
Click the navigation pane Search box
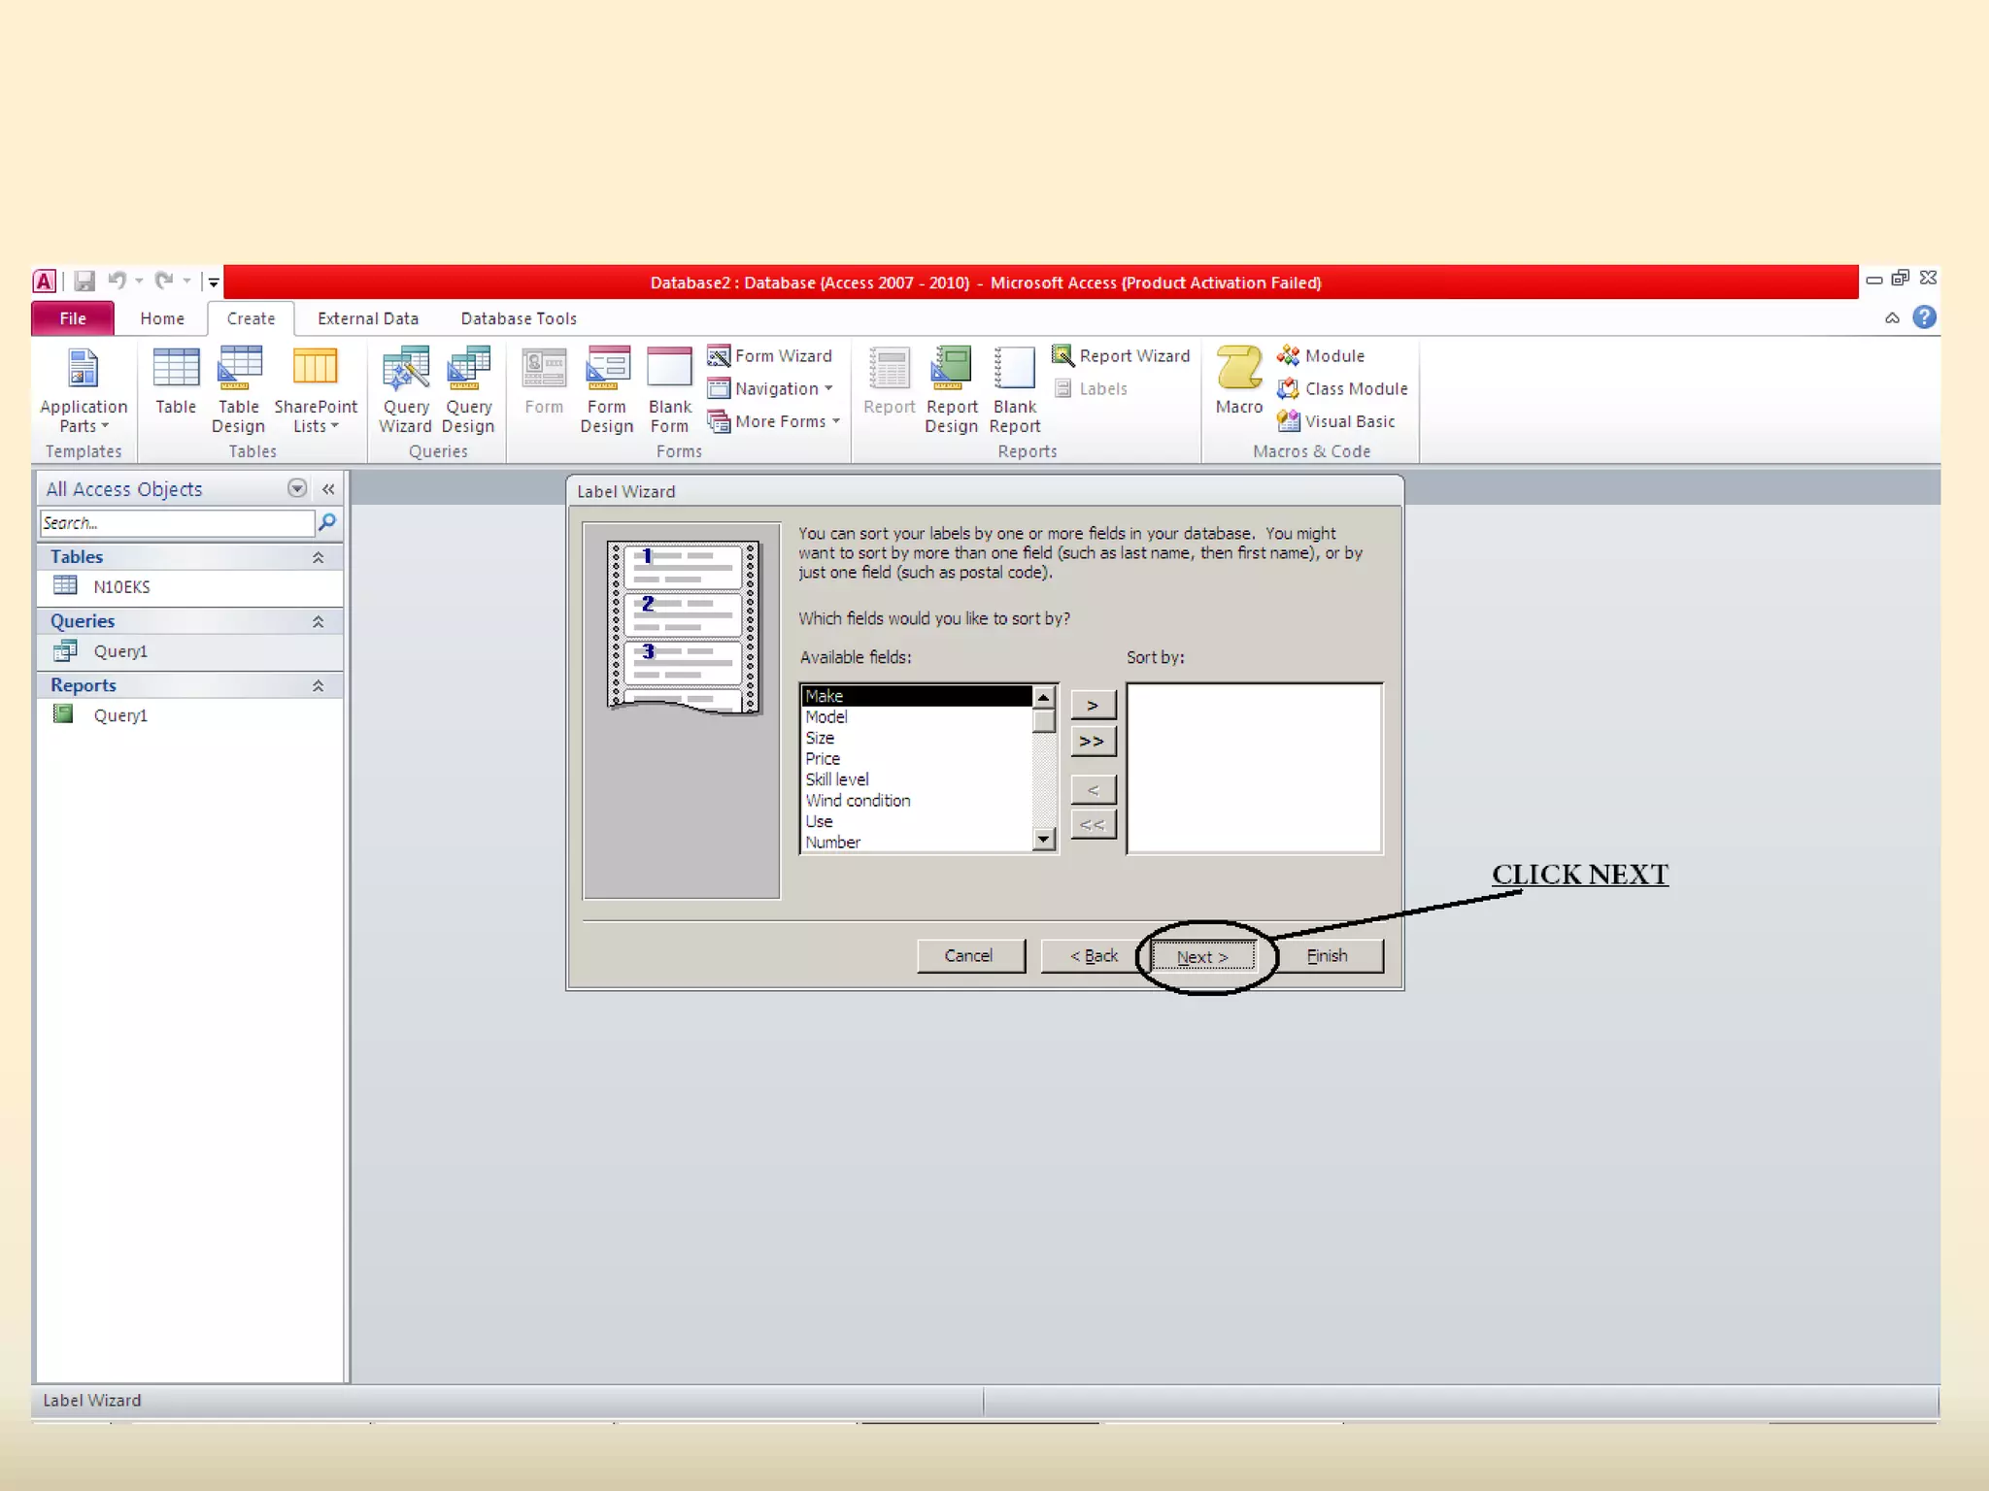point(177,523)
